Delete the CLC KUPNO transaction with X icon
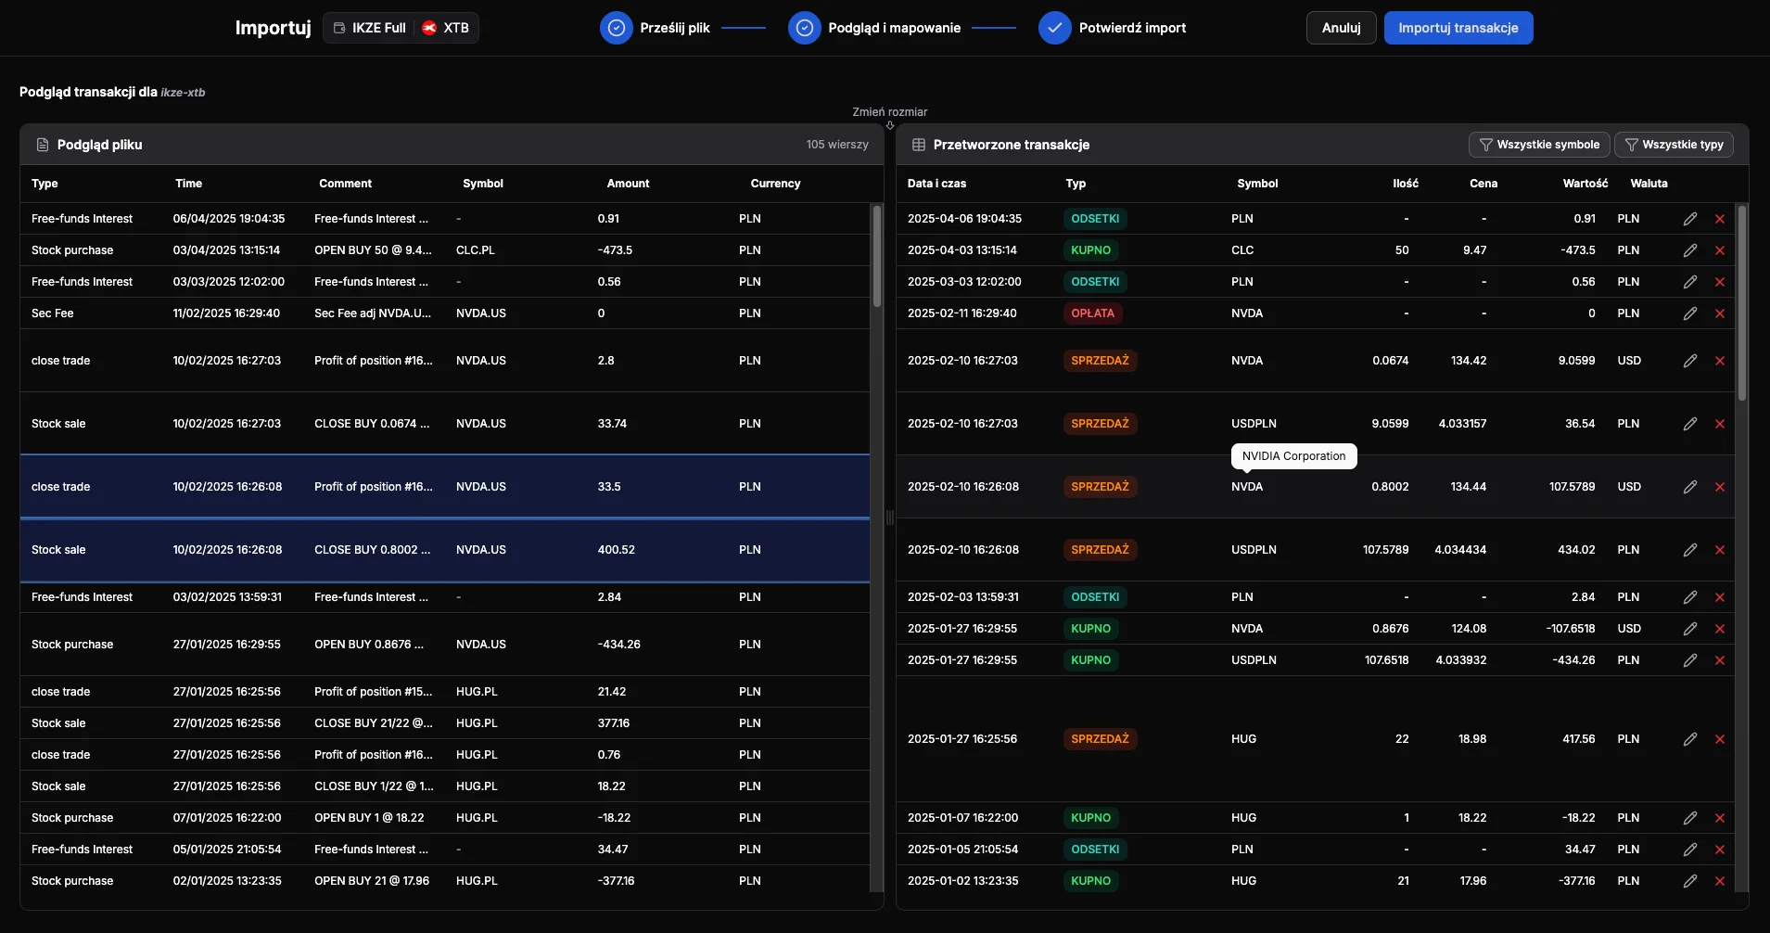 pos(1721,249)
